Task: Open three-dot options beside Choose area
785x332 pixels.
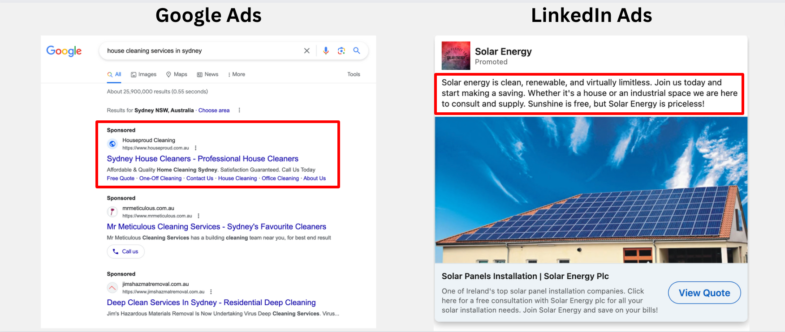Action: (x=239, y=110)
